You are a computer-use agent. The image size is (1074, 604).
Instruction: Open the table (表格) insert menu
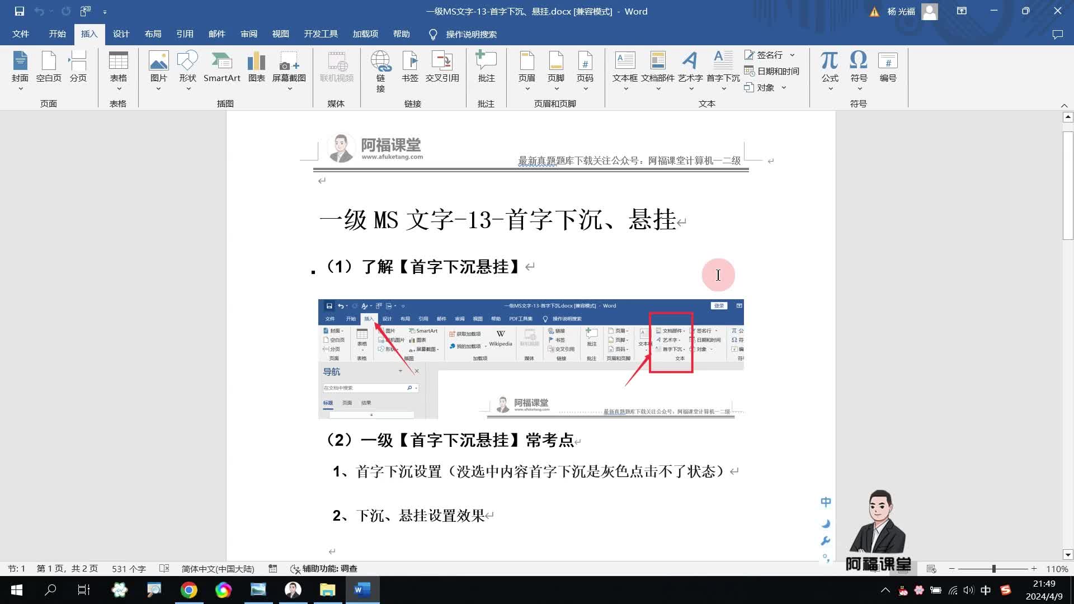118,71
